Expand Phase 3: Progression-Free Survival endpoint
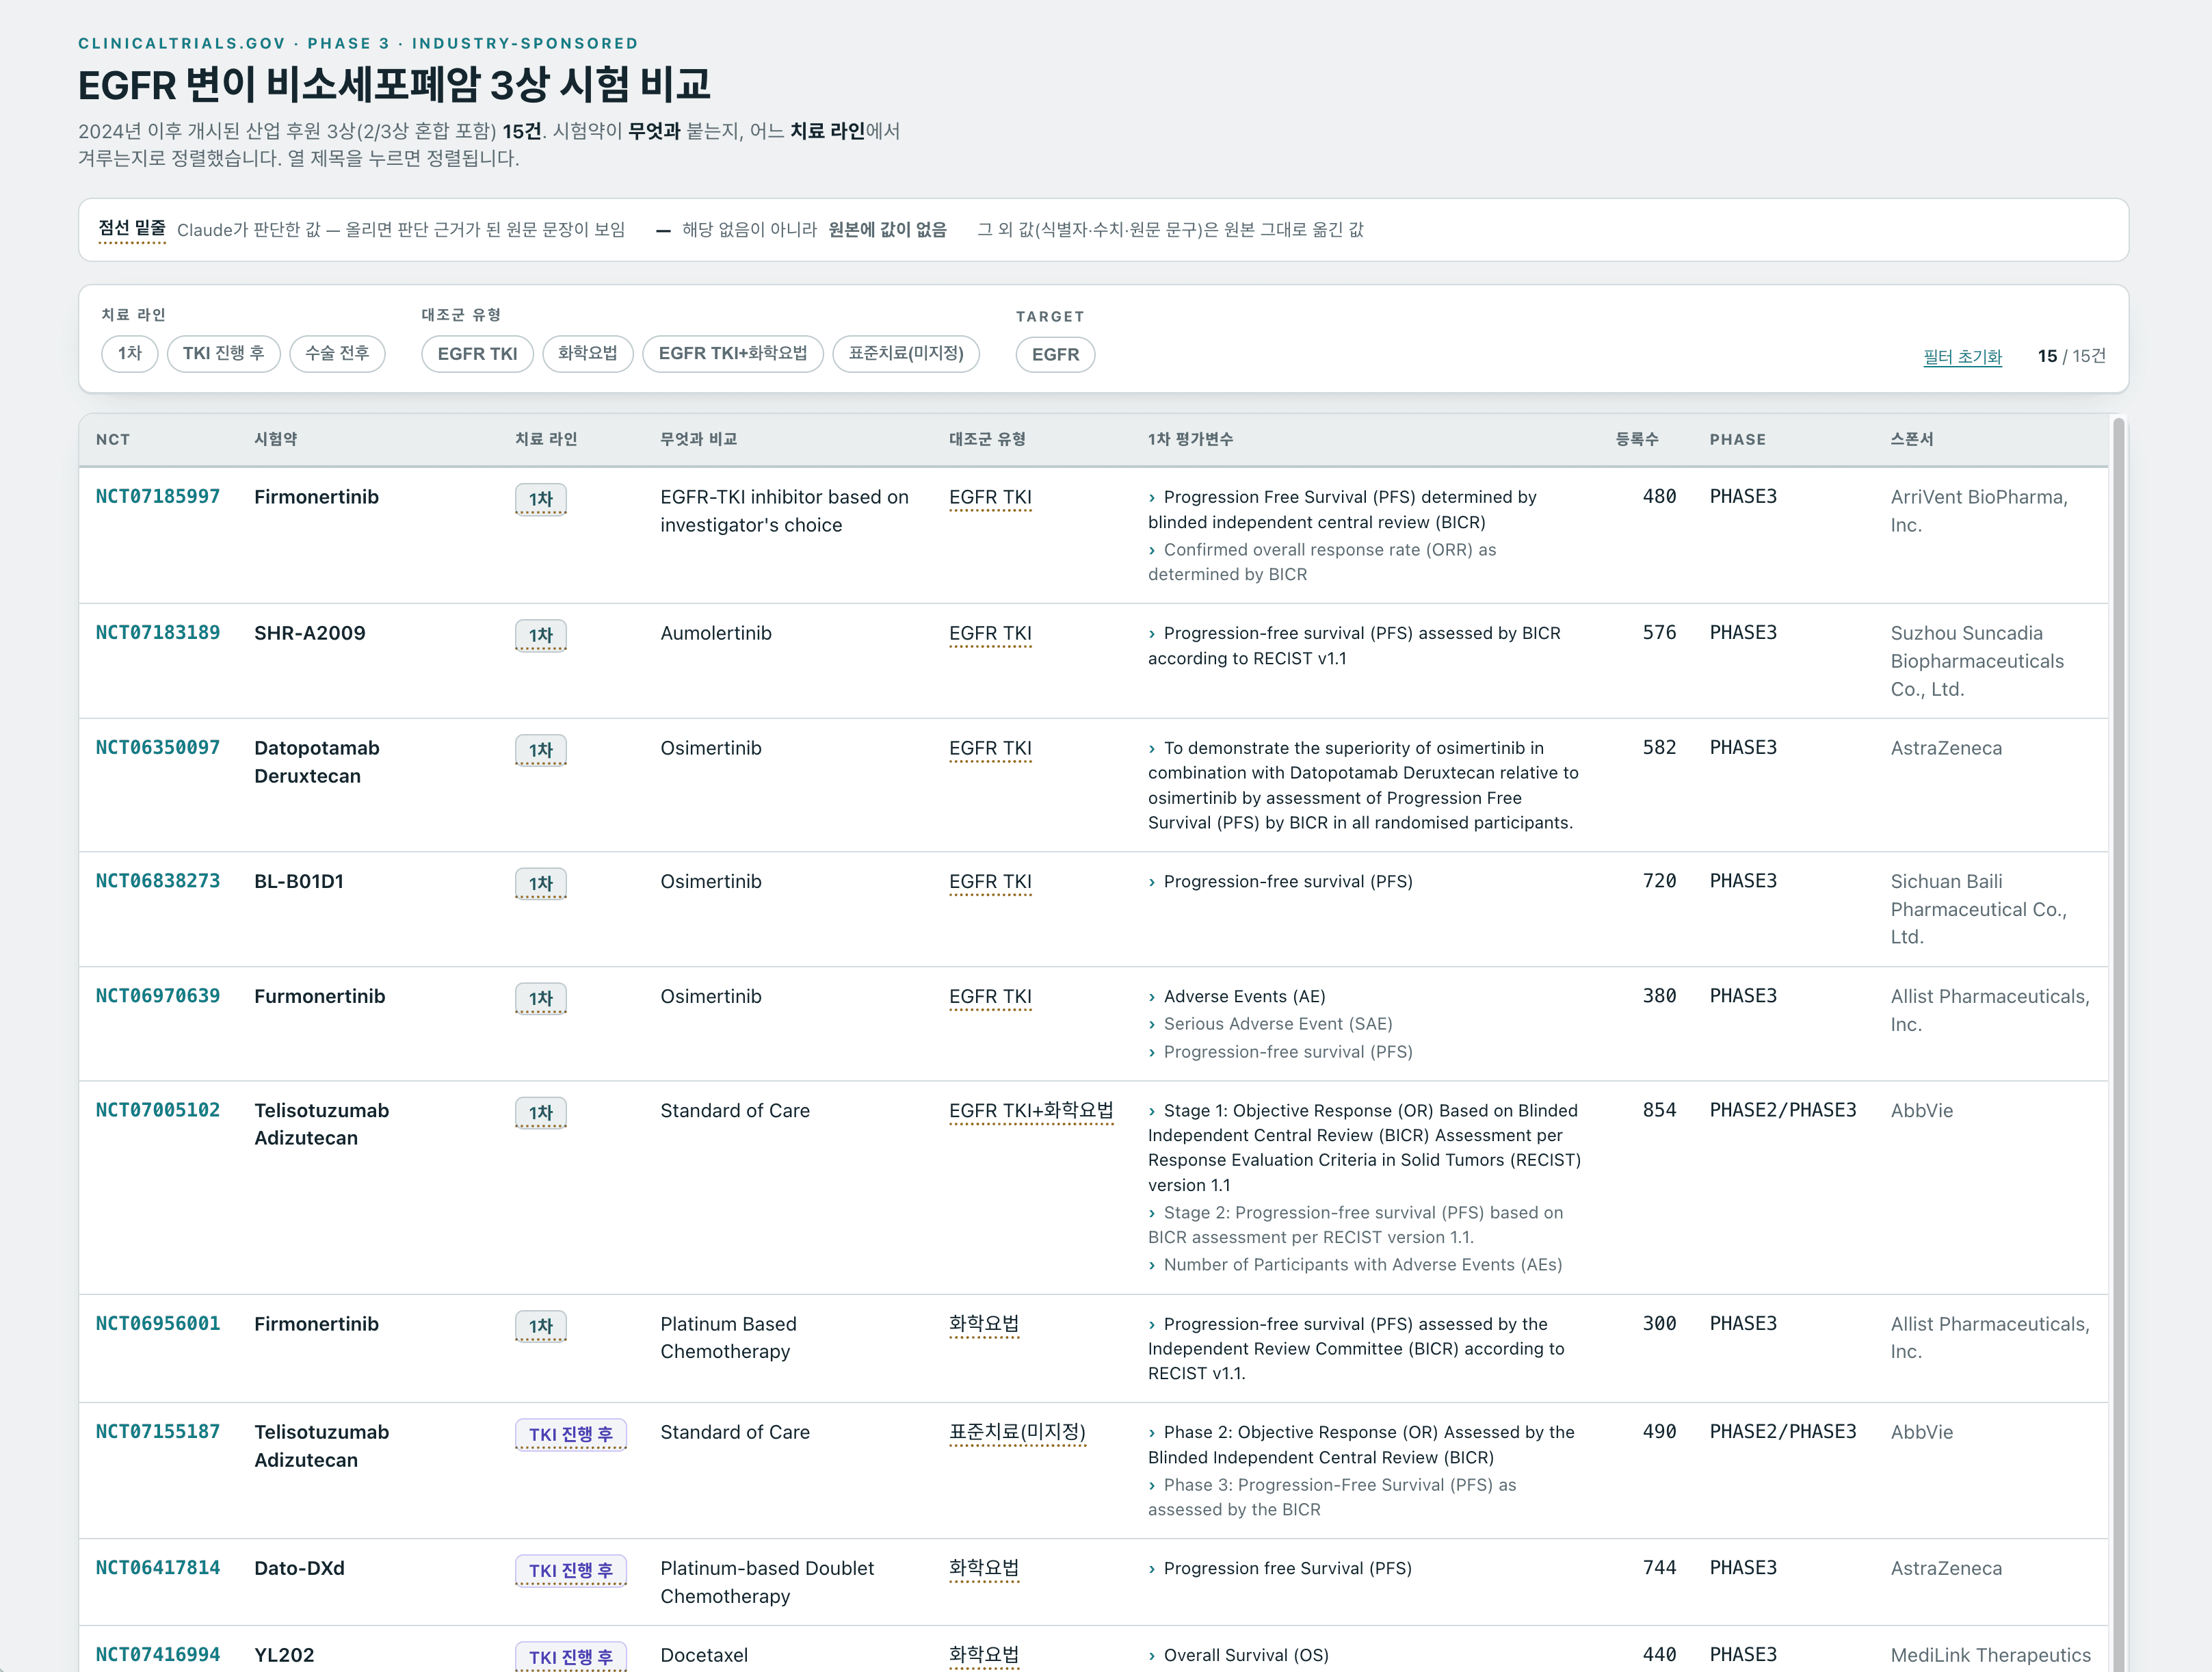2212x1672 pixels. pyautogui.click(x=1332, y=1497)
